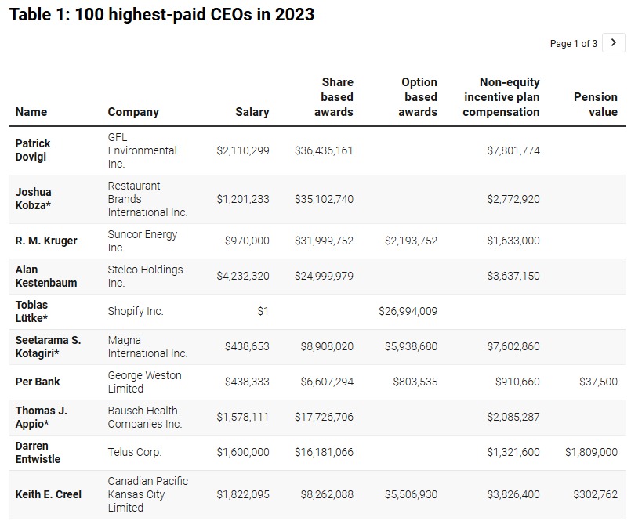Select Alan Kestenbaum's salary $4,232,320
This screenshot has width=631, height=521.
242,276
